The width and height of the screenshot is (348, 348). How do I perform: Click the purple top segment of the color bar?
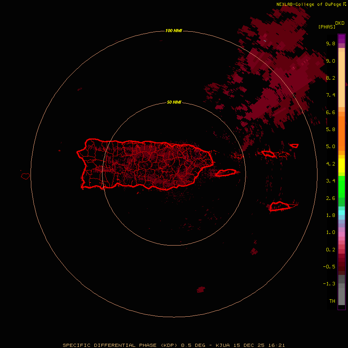[341, 39]
